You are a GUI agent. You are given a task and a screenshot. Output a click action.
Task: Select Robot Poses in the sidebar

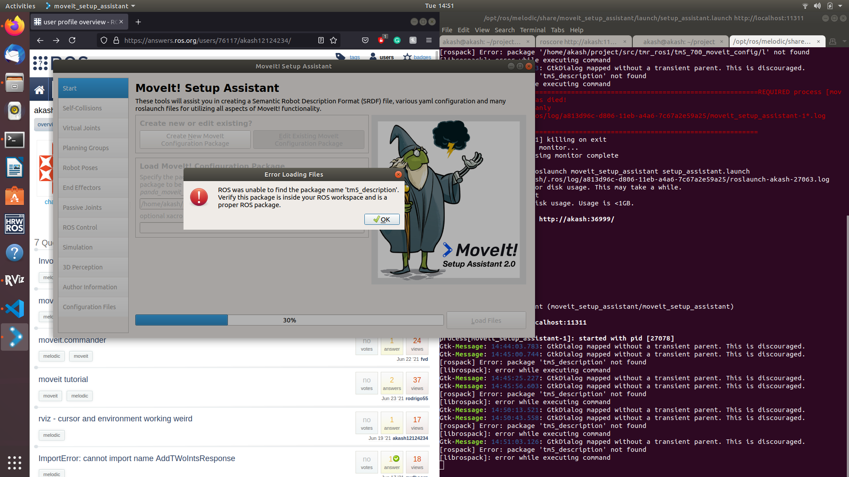(x=93, y=168)
